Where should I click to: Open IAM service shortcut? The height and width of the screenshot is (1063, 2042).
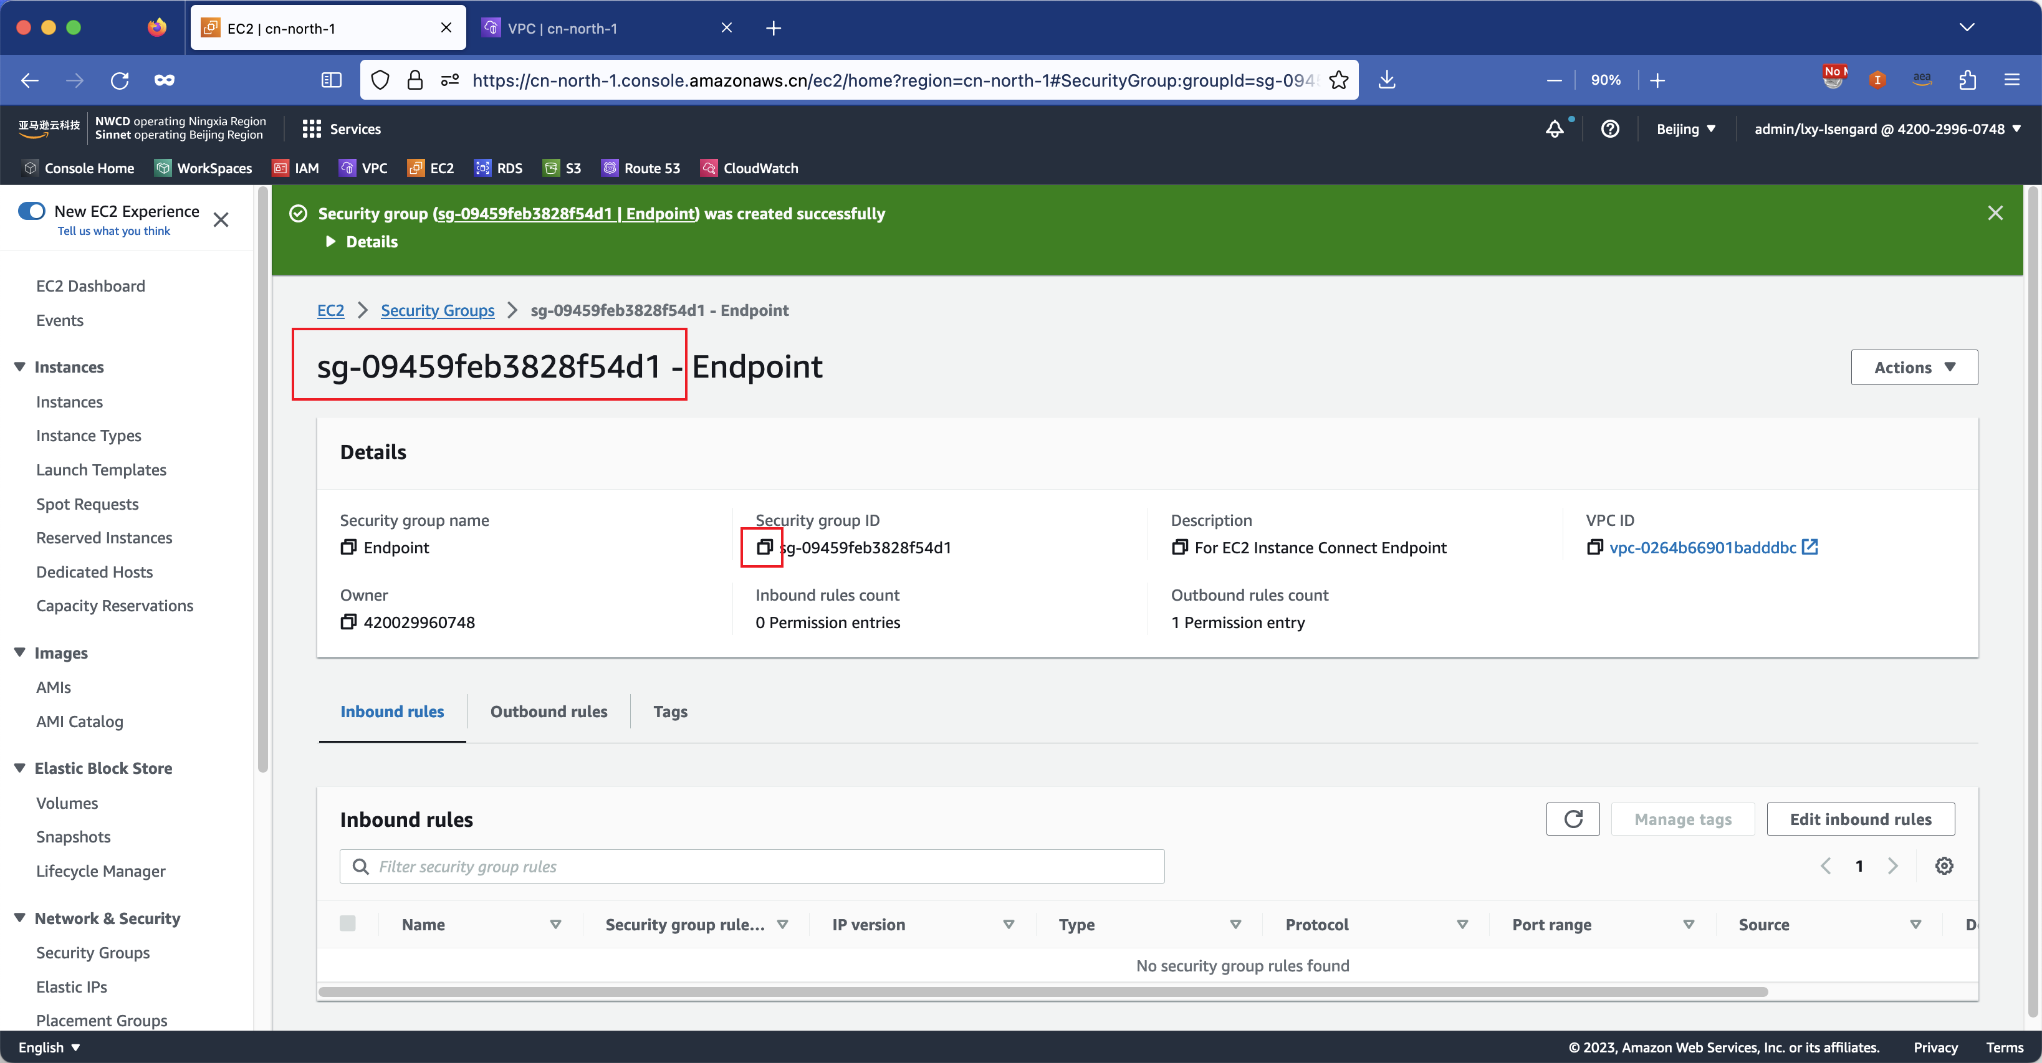tap(295, 168)
